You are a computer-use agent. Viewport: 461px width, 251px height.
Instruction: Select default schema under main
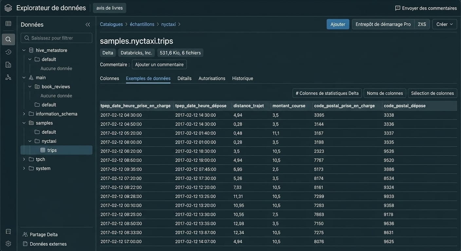click(x=49, y=105)
